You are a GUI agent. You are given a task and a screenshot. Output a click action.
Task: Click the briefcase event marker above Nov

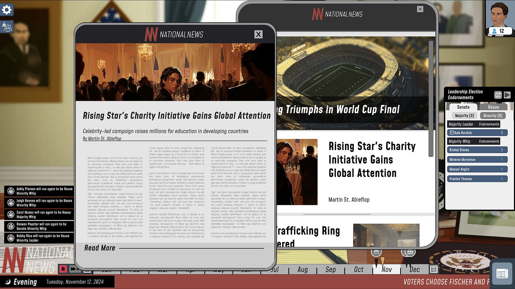point(376,252)
